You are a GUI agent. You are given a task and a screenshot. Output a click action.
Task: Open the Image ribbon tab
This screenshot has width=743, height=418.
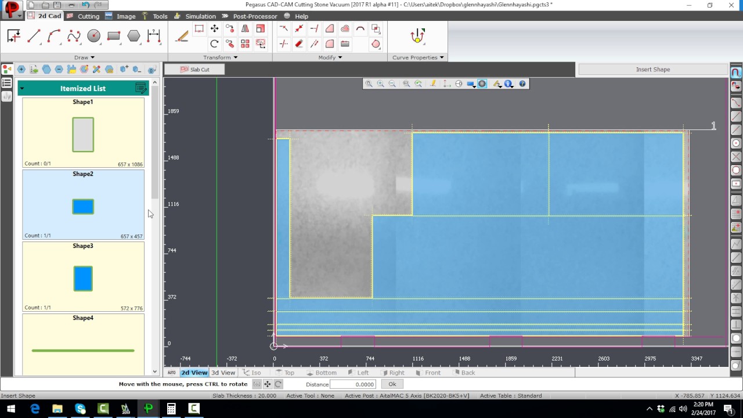[121, 16]
